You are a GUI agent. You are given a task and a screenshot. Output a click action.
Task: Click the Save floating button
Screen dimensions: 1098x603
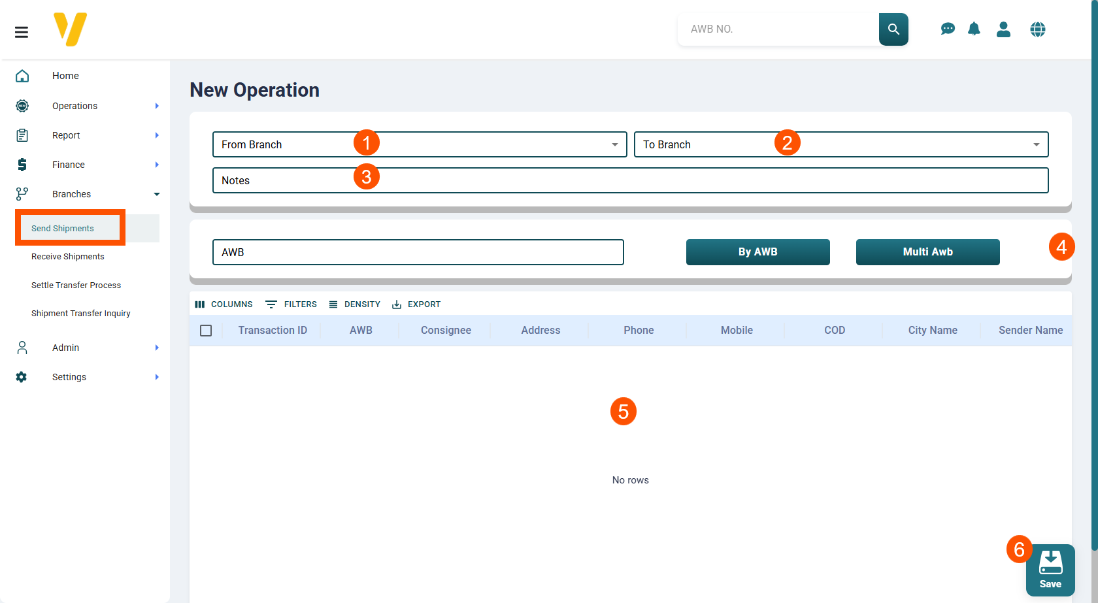[x=1050, y=570]
